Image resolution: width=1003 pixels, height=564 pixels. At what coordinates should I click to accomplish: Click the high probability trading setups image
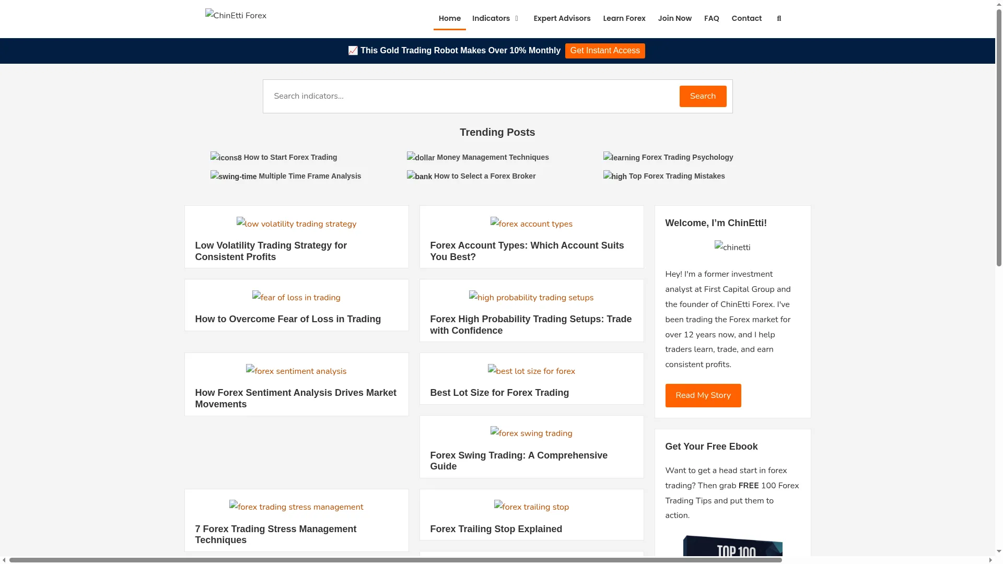(x=531, y=297)
